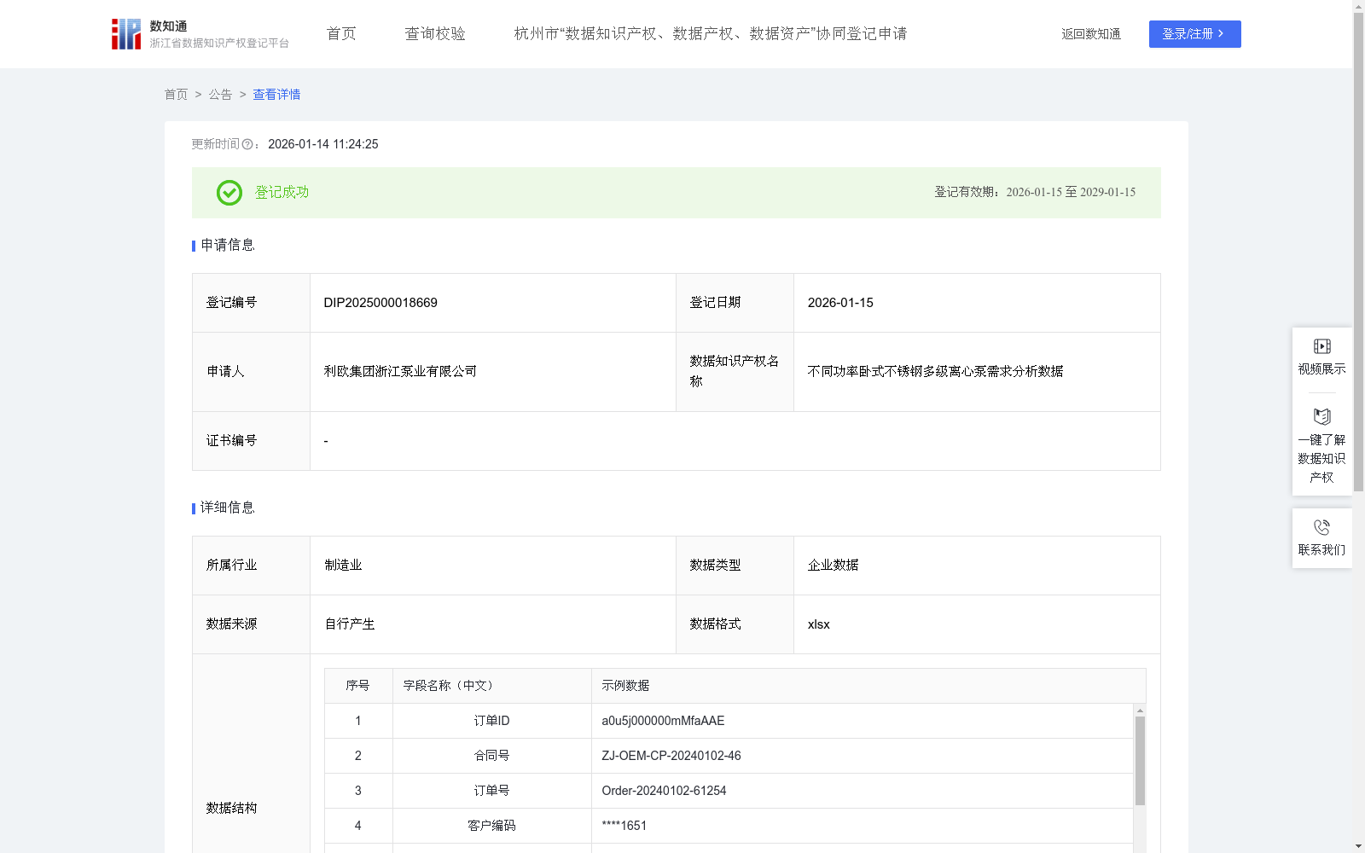Click the 证书编号 label cell
The height and width of the screenshot is (853, 1365).
tap(251, 441)
